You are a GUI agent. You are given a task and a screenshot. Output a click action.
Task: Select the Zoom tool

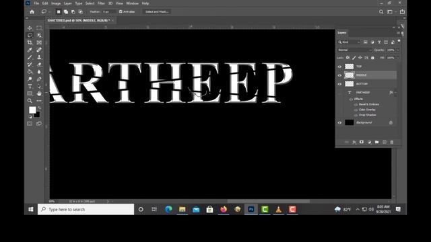[30, 101]
